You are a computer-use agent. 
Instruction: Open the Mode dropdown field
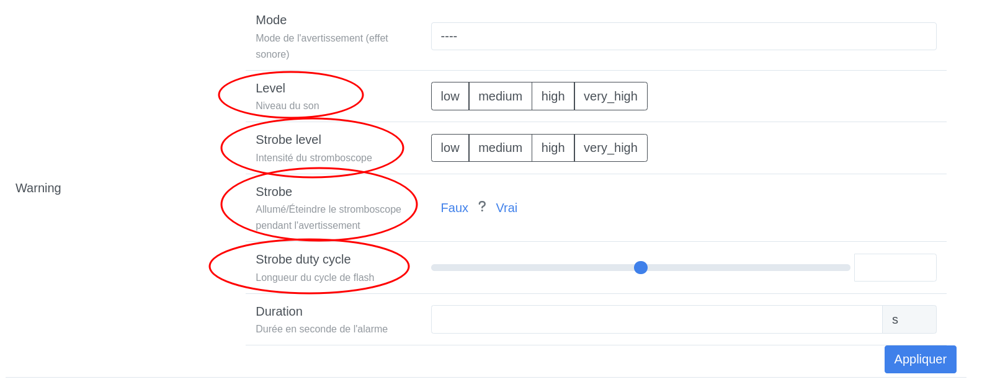click(683, 37)
